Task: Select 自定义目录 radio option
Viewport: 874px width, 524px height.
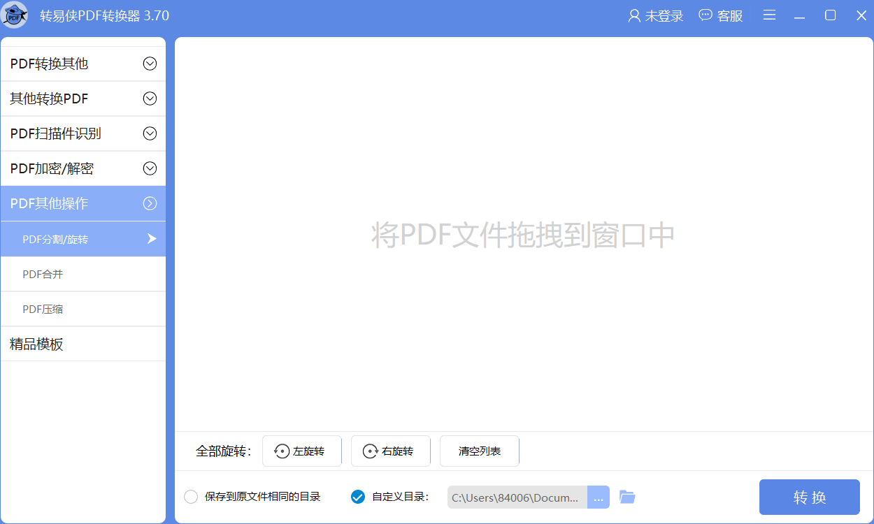Action: pyautogui.click(x=357, y=497)
